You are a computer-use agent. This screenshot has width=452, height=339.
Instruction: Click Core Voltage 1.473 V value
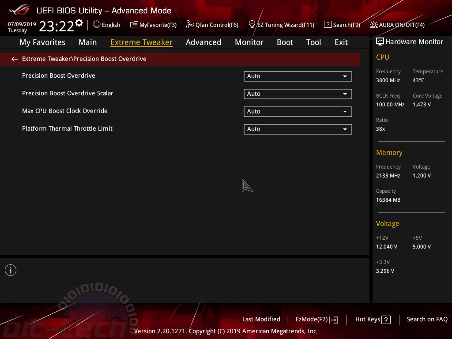click(x=422, y=104)
